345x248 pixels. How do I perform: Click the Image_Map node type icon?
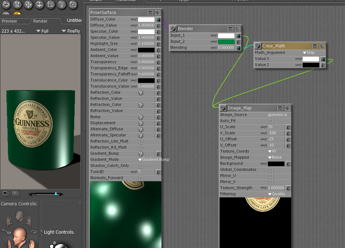point(223,108)
